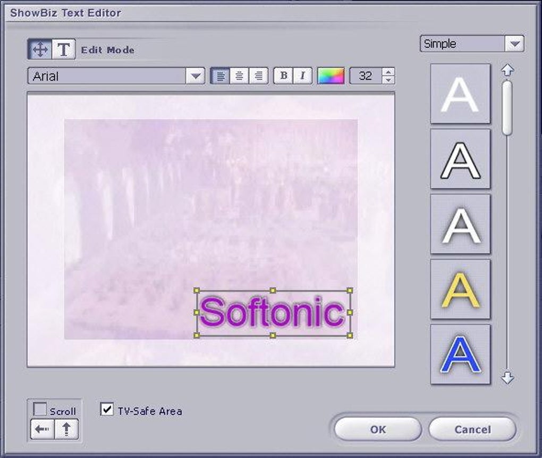The height and width of the screenshot is (458, 542).
Task: Choose the yellow A text style
Action: [460, 289]
